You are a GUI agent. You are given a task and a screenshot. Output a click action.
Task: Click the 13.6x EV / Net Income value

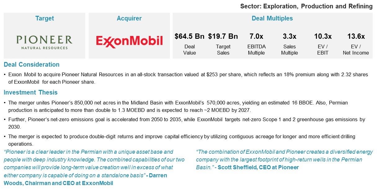(356, 37)
